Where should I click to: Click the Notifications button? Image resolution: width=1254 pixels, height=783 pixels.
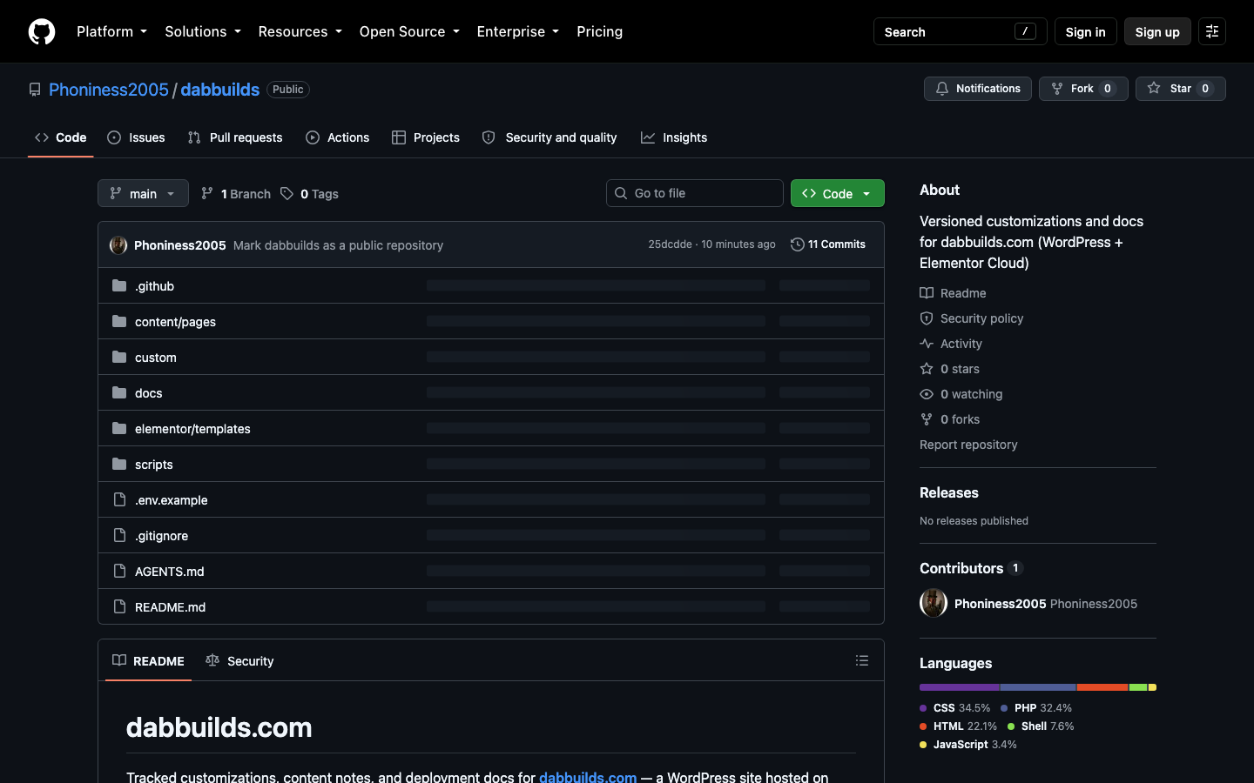[978, 89]
